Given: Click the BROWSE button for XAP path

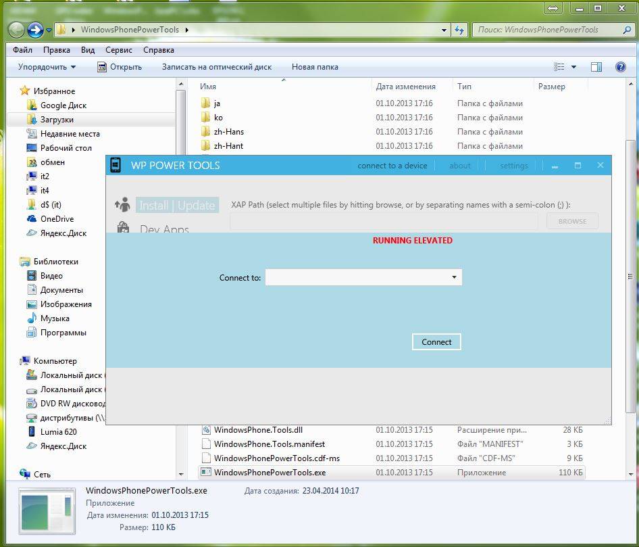Looking at the screenshot, I should click(572, 221).
